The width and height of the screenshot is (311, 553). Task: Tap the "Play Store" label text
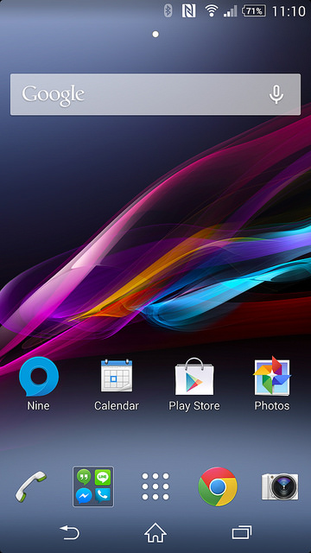(194, 406)
